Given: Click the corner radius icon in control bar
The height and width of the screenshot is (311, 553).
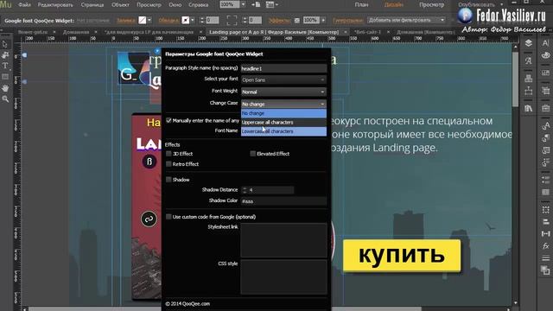Looking at the screenshot, I should 232,20.
